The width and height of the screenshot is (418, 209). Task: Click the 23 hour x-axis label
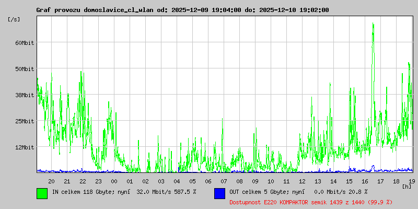[98, 181]
